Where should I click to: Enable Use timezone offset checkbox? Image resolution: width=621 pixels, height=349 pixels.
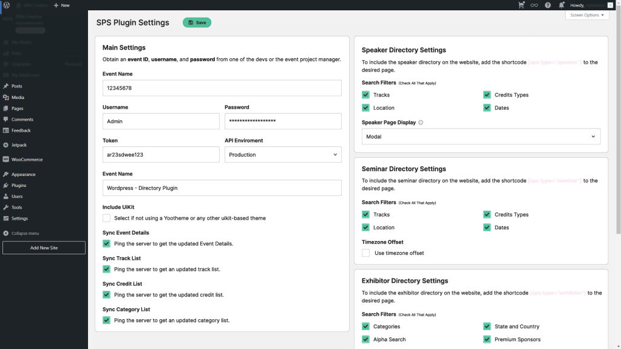pos(366,253)
